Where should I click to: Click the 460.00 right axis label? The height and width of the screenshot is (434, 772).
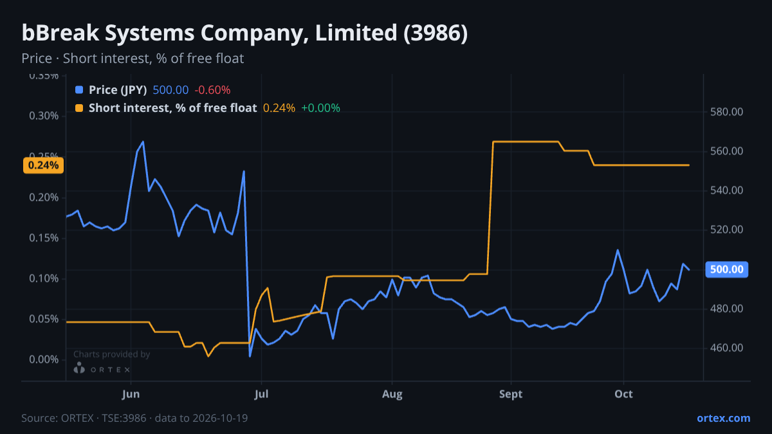[727, 348]
